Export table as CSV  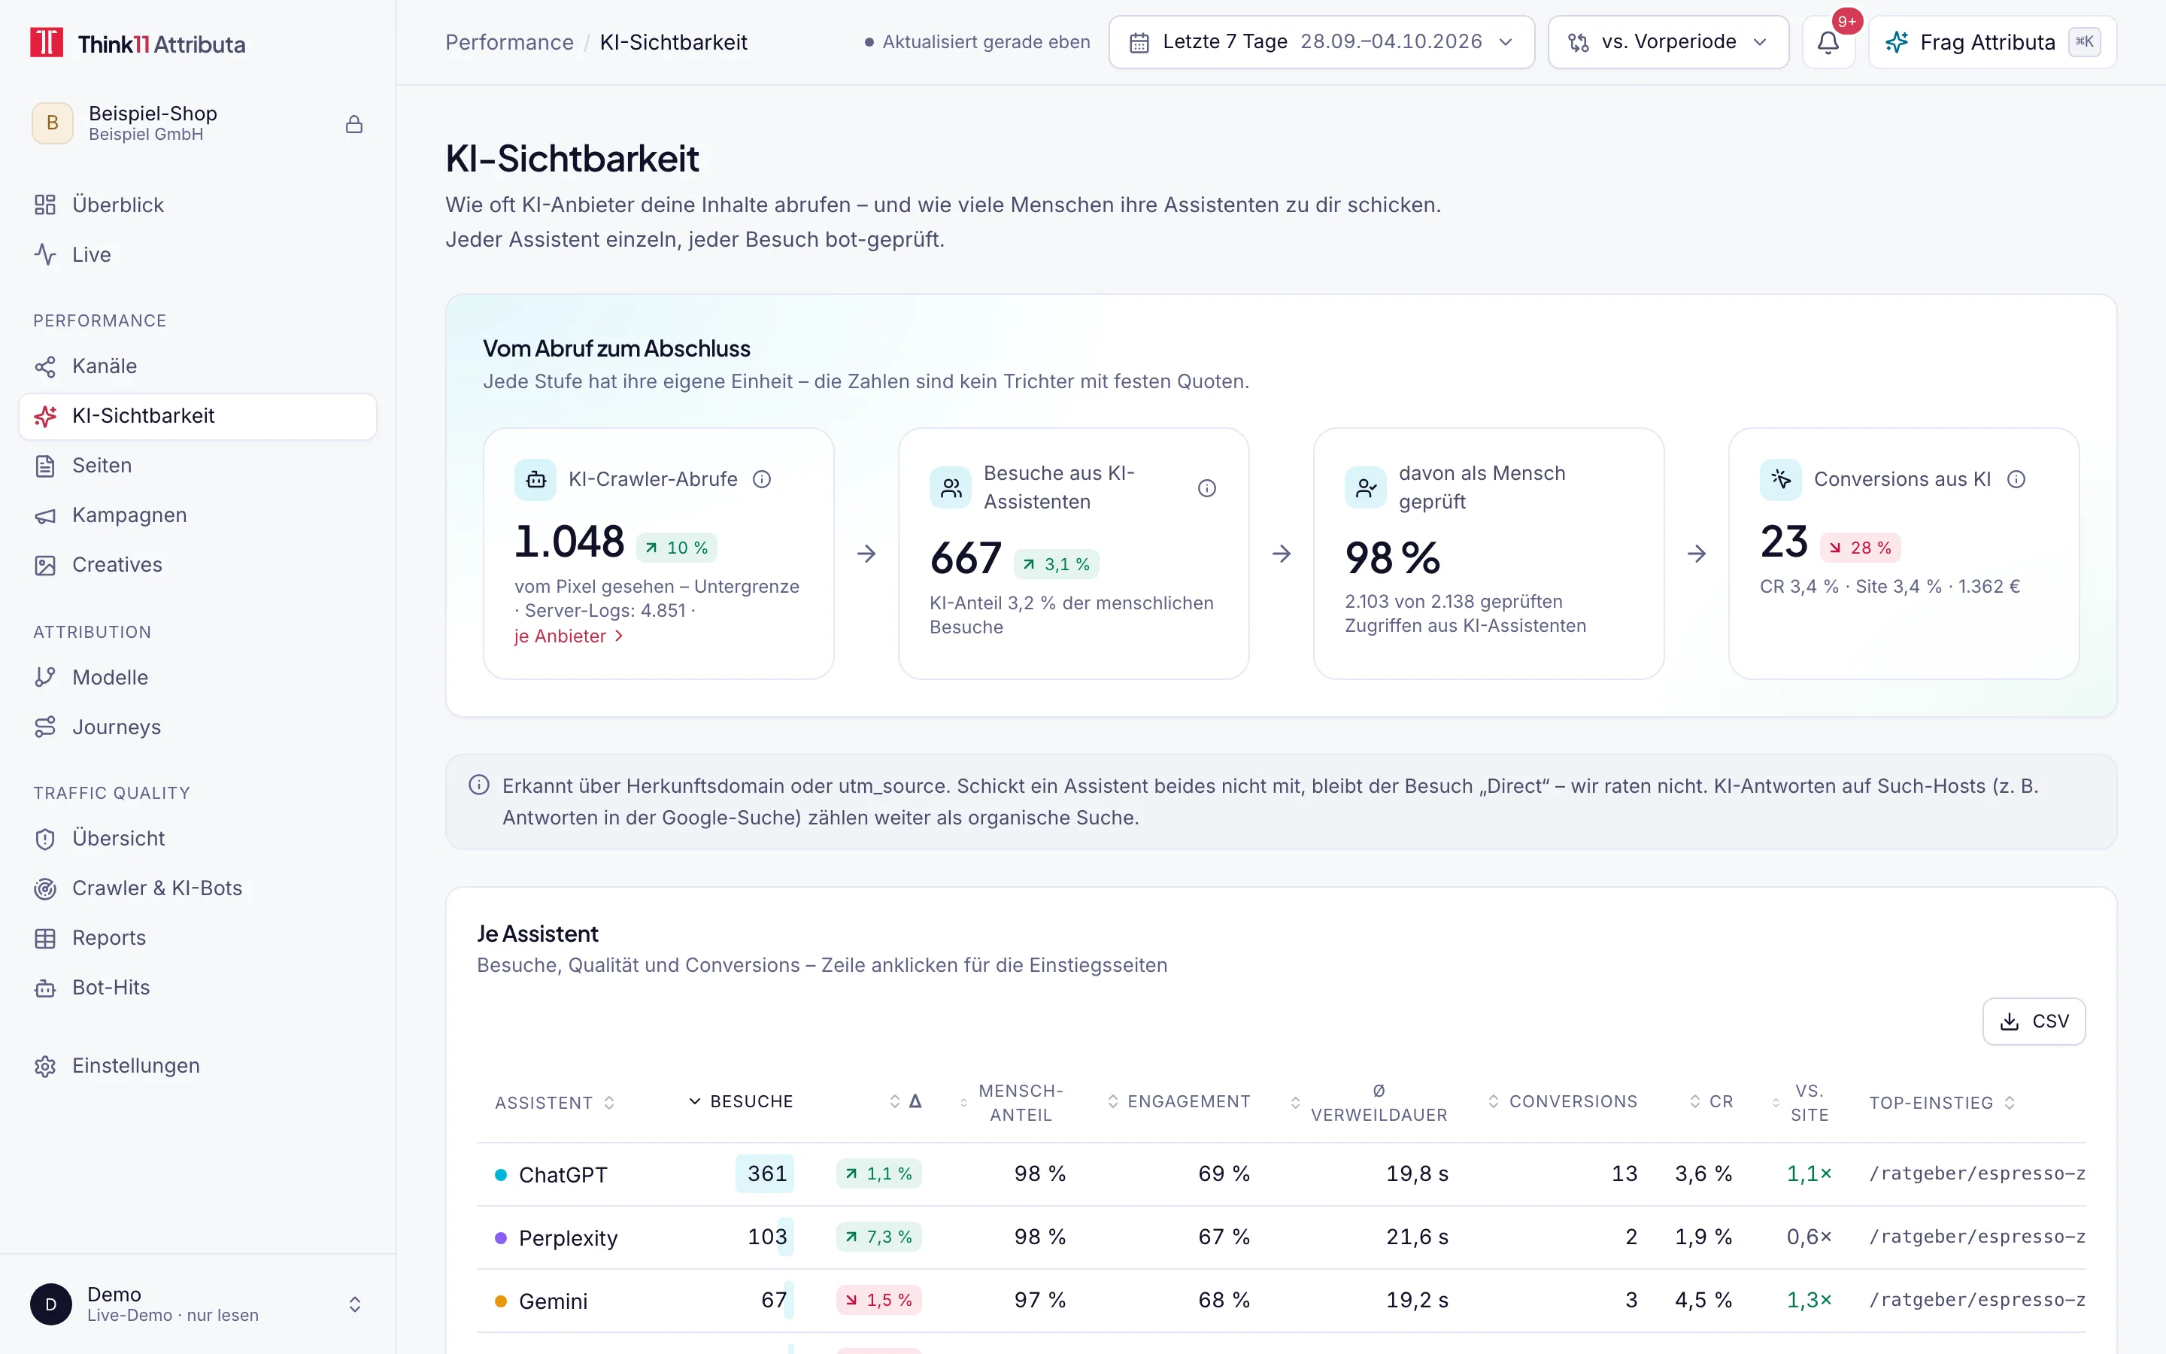coord(2034,1021)
